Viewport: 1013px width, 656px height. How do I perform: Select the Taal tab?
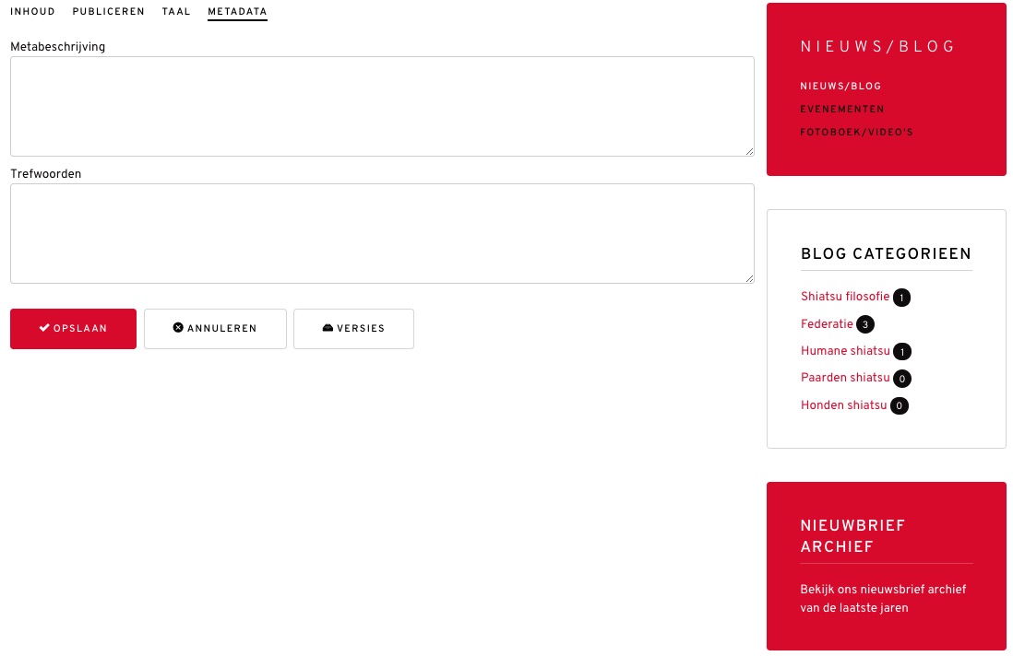pos(176,12)
